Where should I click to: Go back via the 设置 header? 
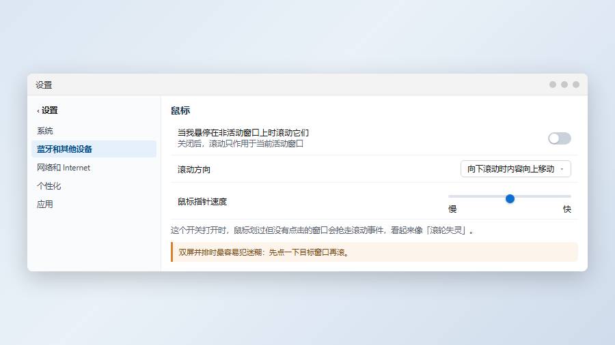tap(47, 110)
